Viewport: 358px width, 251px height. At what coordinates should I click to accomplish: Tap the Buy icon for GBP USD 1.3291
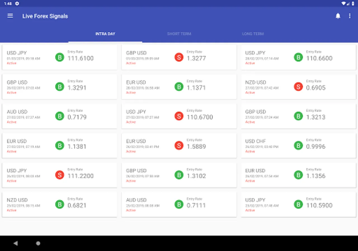(x=60, y=87)
